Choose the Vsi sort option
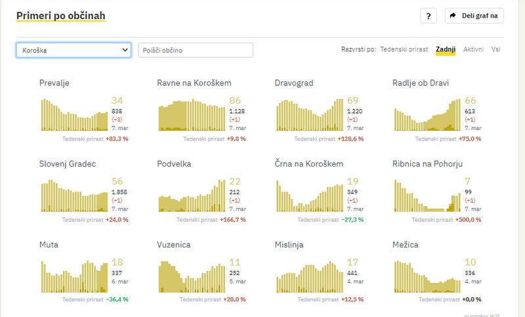Viewport: 525px width, 317px height. coord(496,50)
